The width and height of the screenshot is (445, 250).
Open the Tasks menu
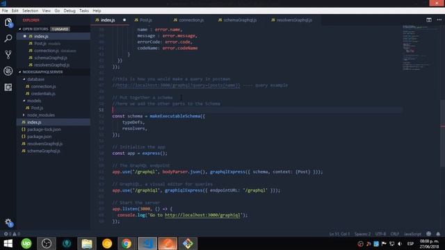click(84, 10)
